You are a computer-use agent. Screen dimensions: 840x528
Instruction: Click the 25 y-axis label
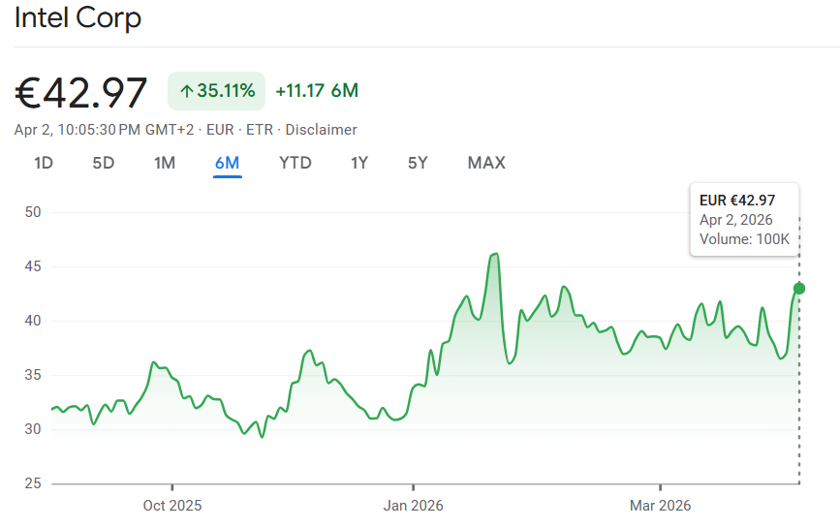click(33, 483)
